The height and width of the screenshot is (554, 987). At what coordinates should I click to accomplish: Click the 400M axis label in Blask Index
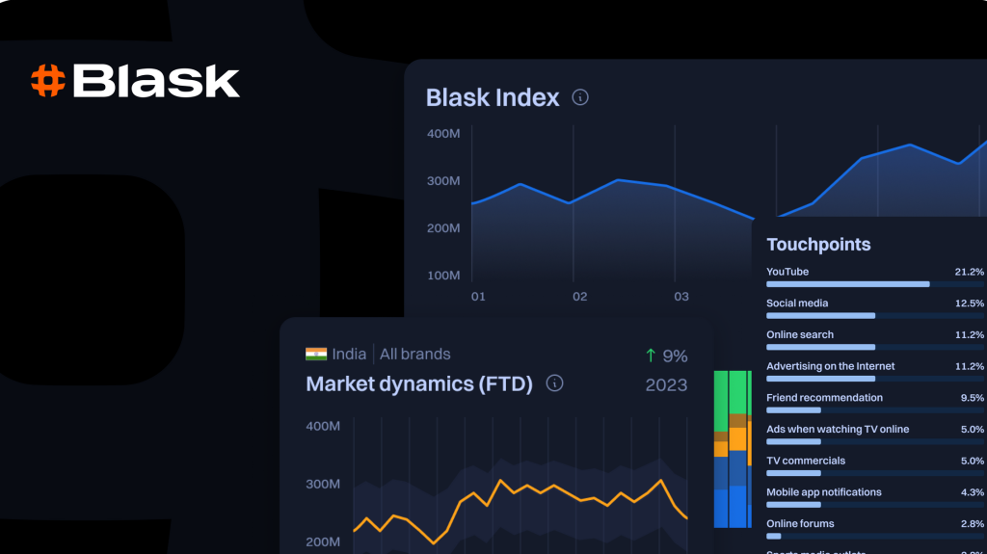click(443, 134)
